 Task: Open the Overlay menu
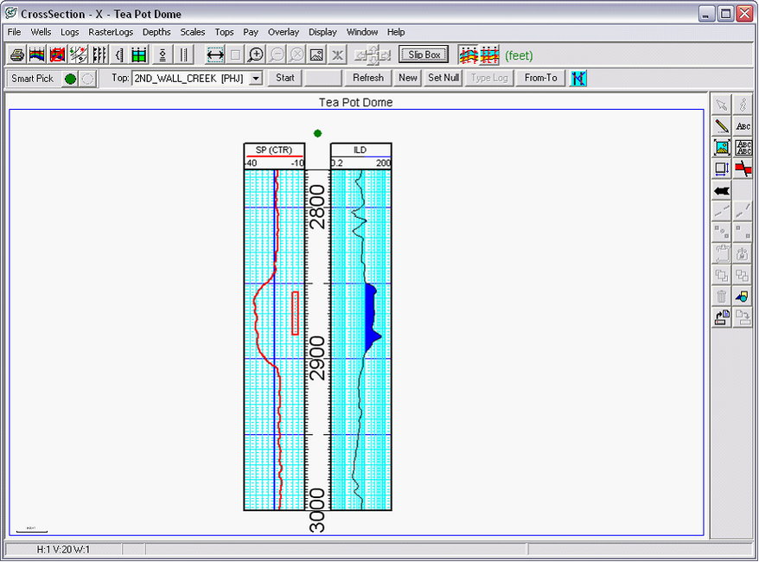coord(283,32)
